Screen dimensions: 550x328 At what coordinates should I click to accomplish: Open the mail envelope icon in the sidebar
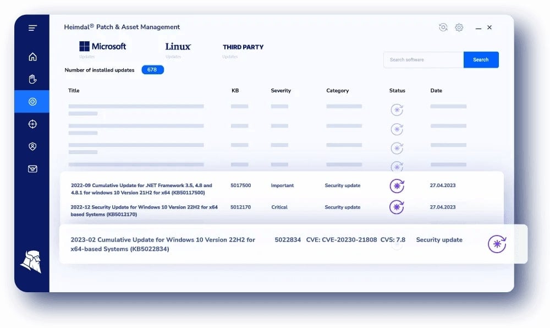point(32,169)
